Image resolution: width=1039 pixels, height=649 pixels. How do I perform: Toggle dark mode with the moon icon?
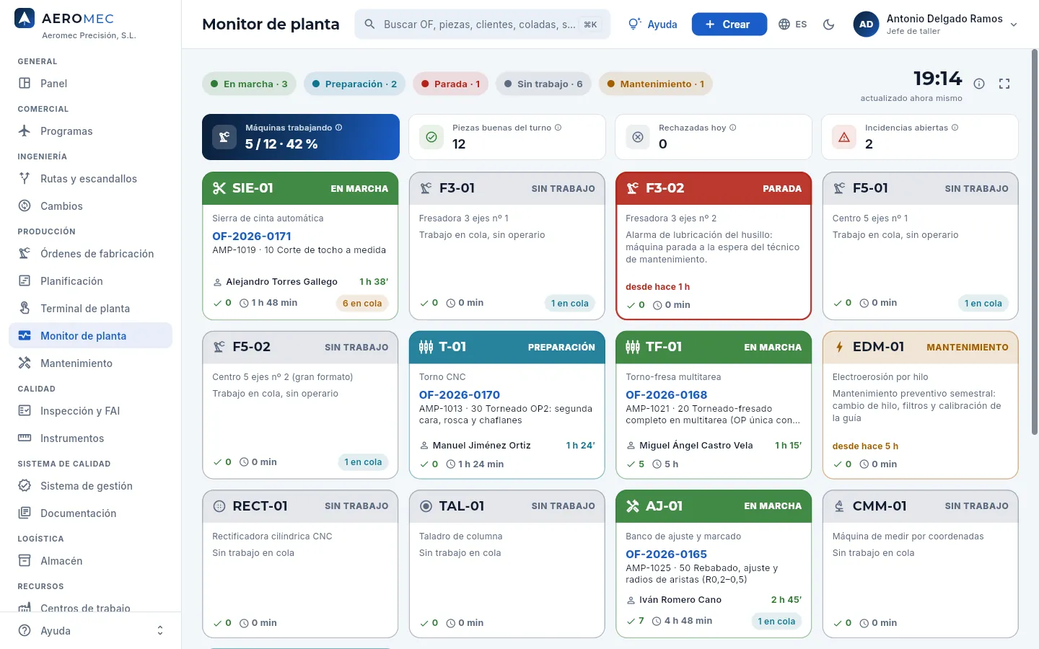828,24
